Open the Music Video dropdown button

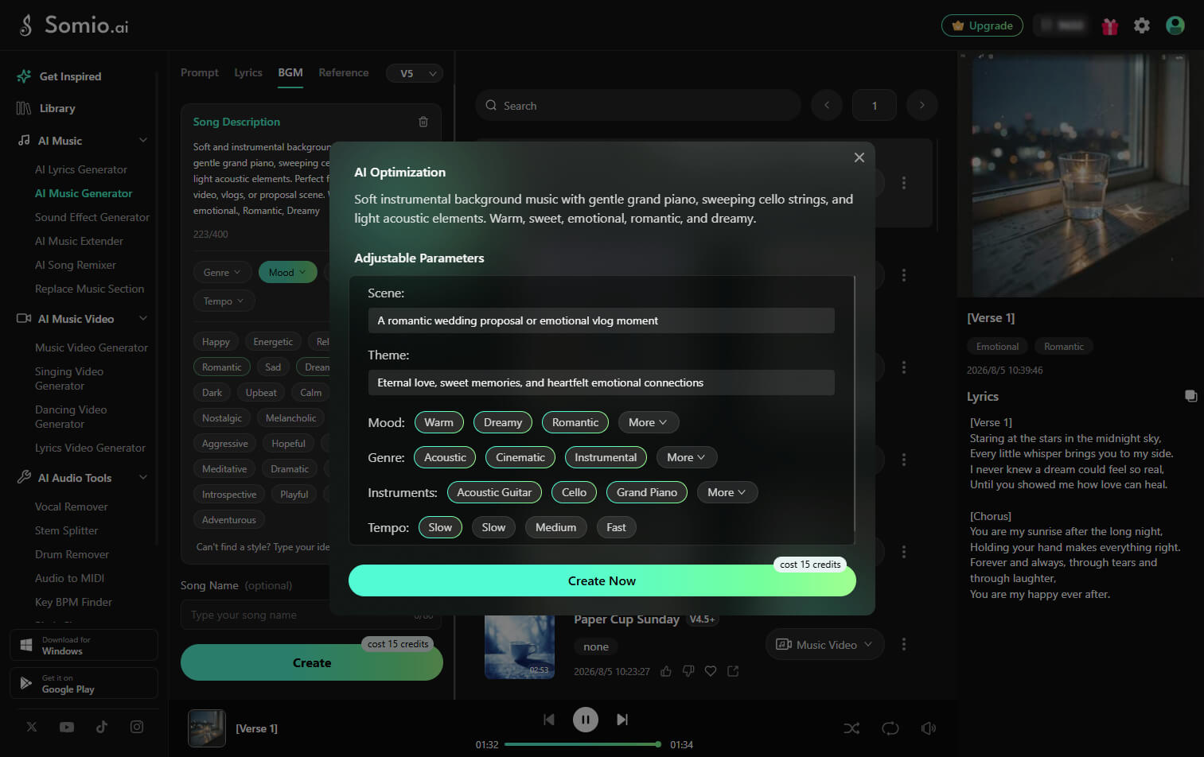tap(824, 645)
